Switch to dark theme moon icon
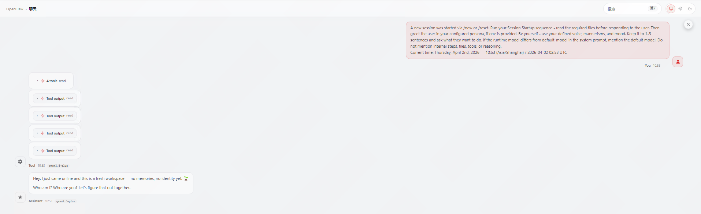 point(690,9)
